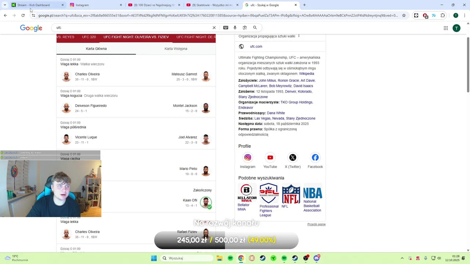The height and width of the screenshot is (264, 470).
Task: Open UFC's Instagram profile icon
Action: point(247,157)
